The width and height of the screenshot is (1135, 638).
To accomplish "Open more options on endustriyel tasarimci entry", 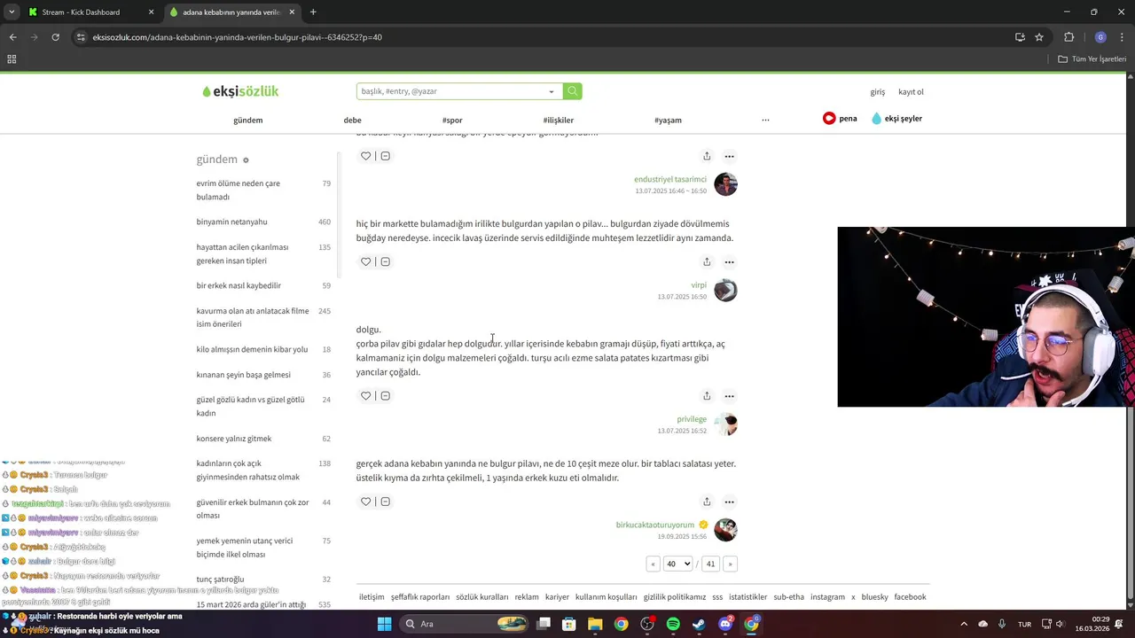I will point(729,156).
